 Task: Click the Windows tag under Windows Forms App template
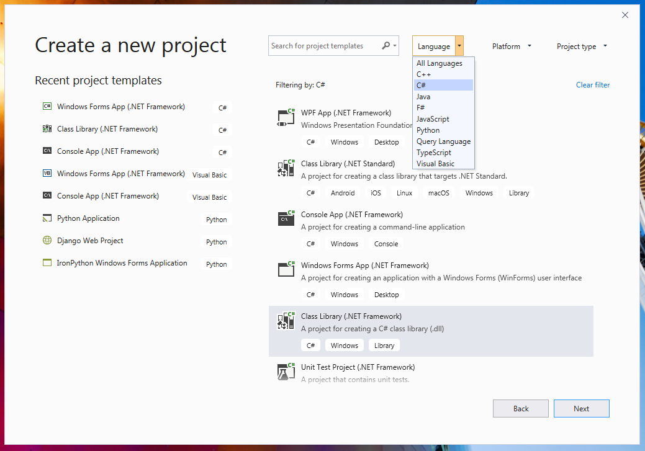(345, 295)
